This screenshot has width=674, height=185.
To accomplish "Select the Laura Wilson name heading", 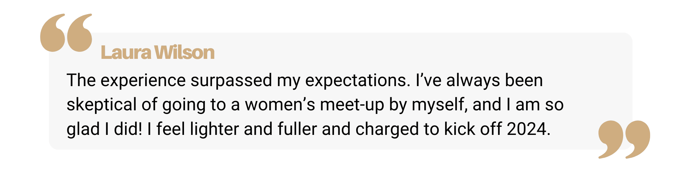I will pos(158,52).
